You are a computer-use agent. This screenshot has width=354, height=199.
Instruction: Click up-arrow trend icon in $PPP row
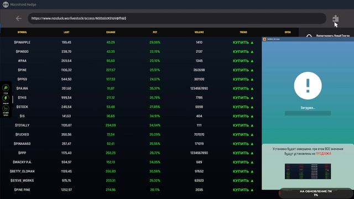252,153
